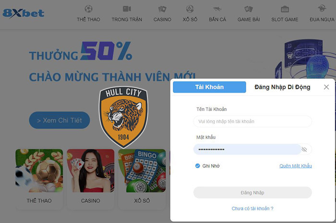Click the CASINO card caption

(x=91, y=201)
